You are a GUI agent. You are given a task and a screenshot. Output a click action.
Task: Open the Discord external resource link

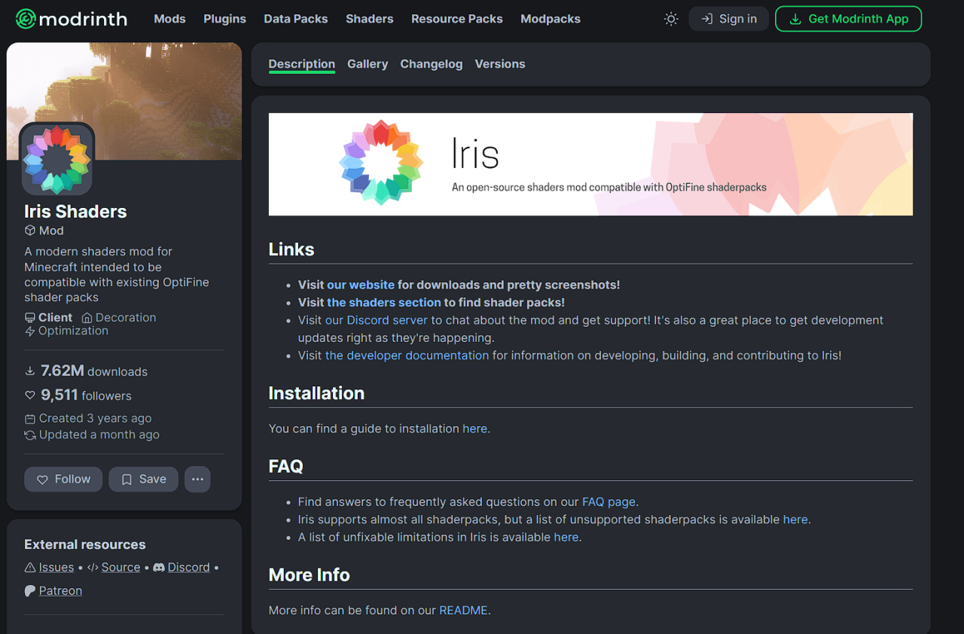tap(189, 567)
